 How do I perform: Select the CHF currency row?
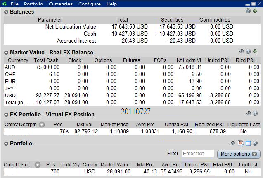click(132, 75)
